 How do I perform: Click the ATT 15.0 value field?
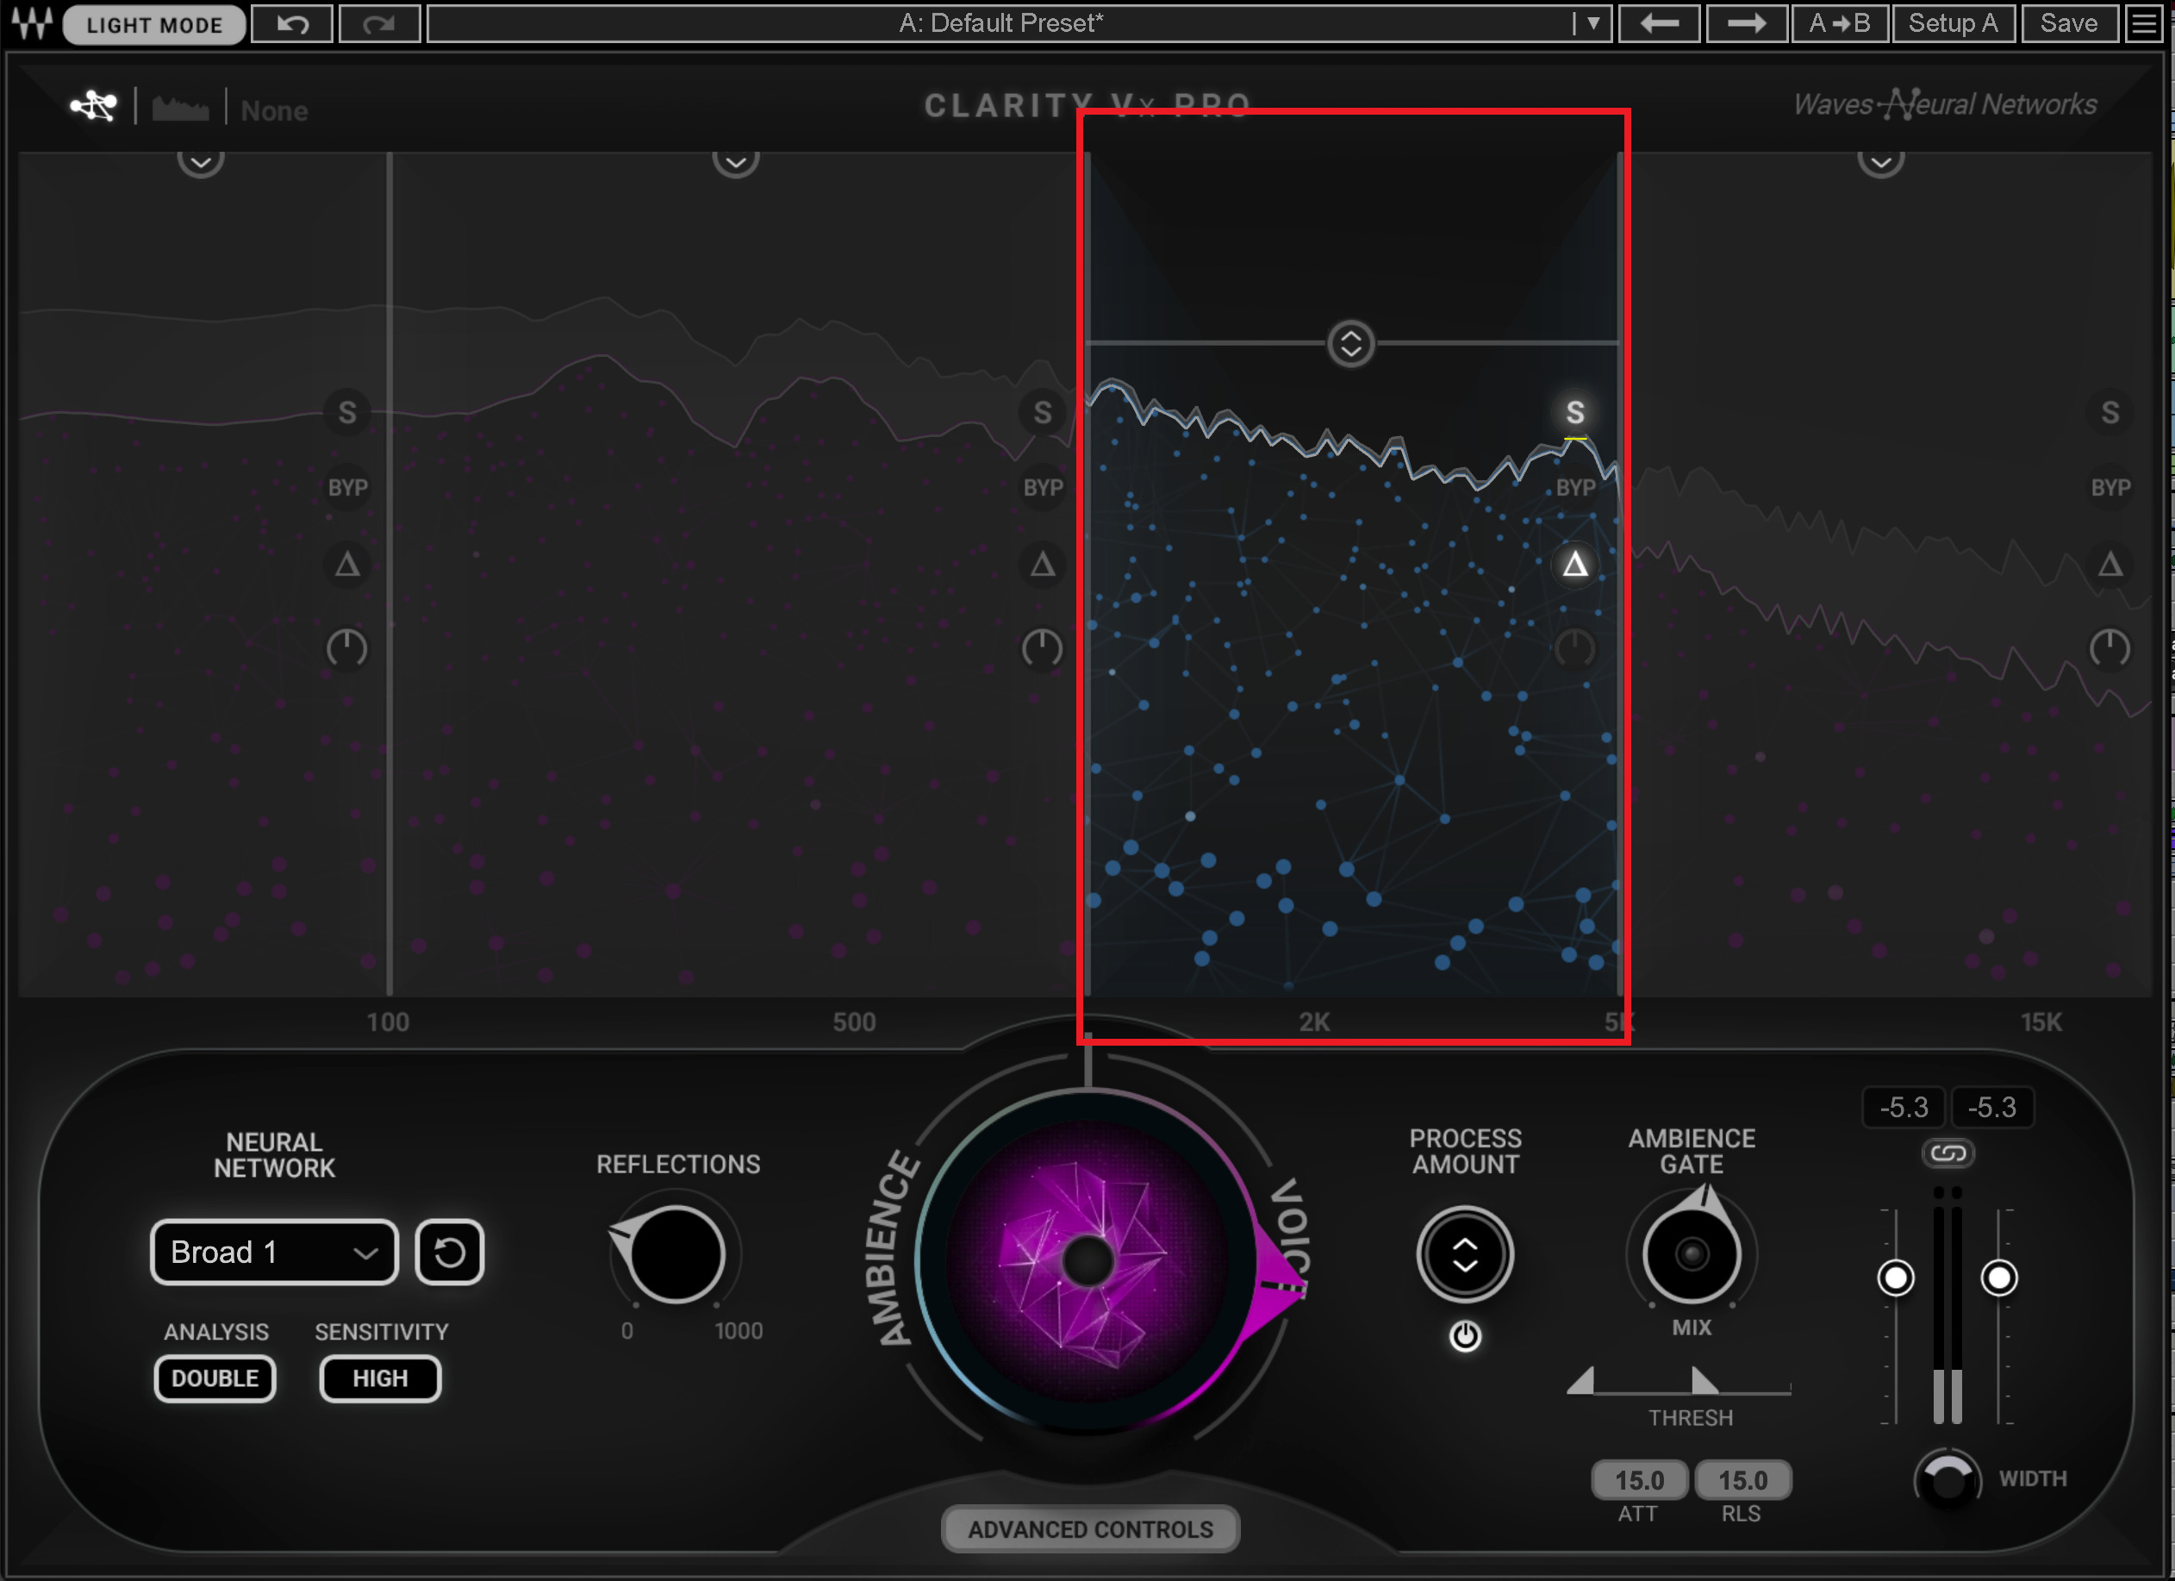pyautogui.click(x=1639, y=1480)
